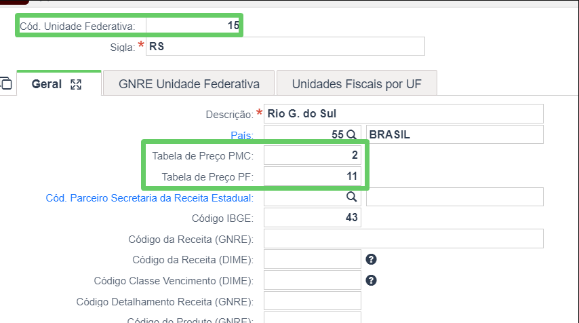Click the Código da Receita (DIME) input

pos(313,259)
